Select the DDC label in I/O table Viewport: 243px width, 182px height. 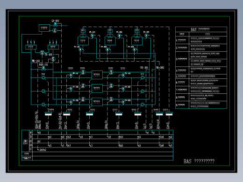[25, 141]
